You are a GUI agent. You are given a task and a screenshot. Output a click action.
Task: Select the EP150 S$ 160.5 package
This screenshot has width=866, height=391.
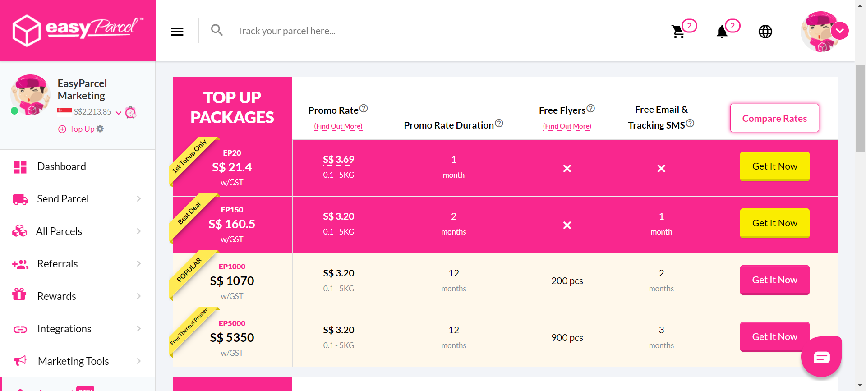coord(232,224)
